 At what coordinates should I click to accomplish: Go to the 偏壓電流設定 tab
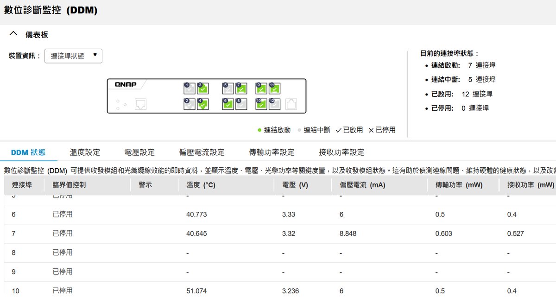[x=202, y=152]
